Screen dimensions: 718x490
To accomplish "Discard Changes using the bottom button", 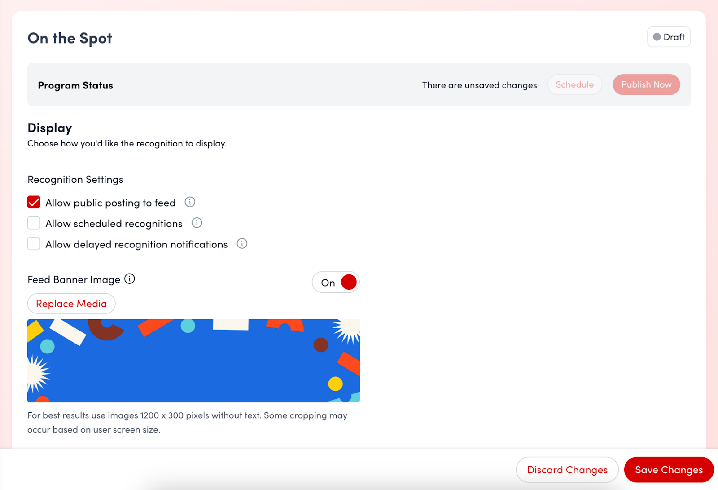I will (567, 470).
